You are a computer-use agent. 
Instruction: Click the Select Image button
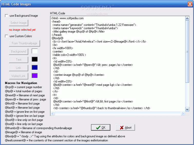(18, 23)
